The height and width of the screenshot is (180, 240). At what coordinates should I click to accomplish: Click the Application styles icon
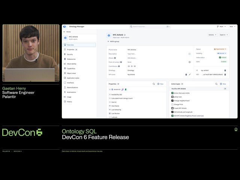point(65,78)
